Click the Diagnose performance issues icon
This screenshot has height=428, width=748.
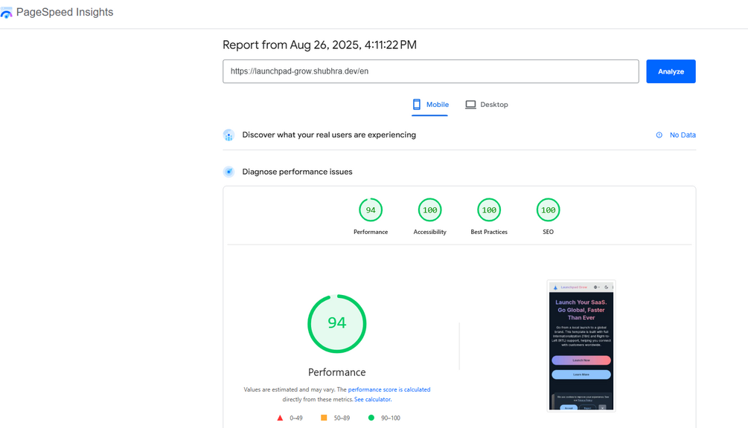coord(228,172)
